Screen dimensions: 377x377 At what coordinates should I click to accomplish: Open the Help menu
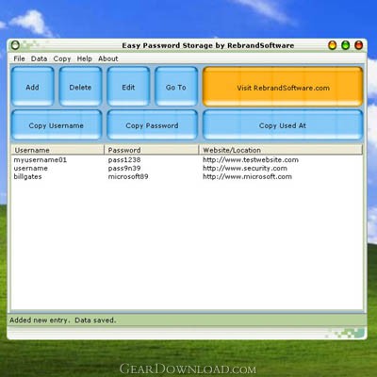point(85,58)
